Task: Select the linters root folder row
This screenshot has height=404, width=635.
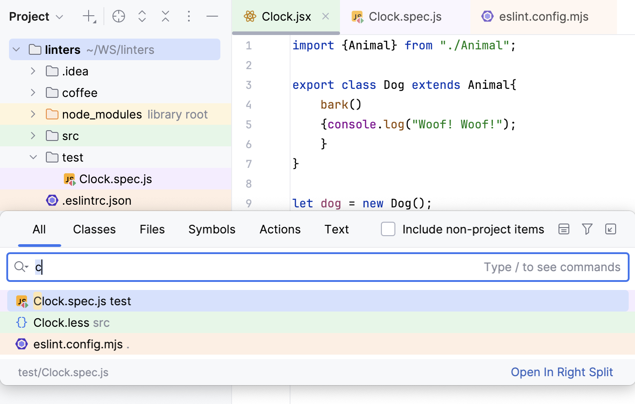Action: coord(115,49)
